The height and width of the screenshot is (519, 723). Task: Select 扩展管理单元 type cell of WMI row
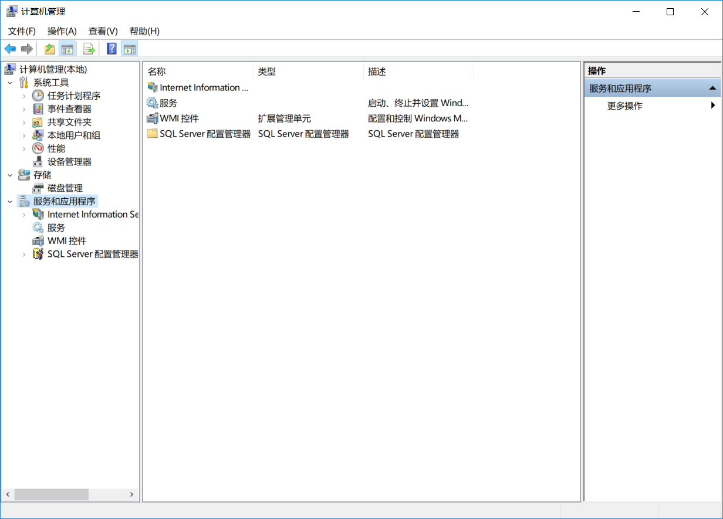pyautogui.click(x=285, y=118)
